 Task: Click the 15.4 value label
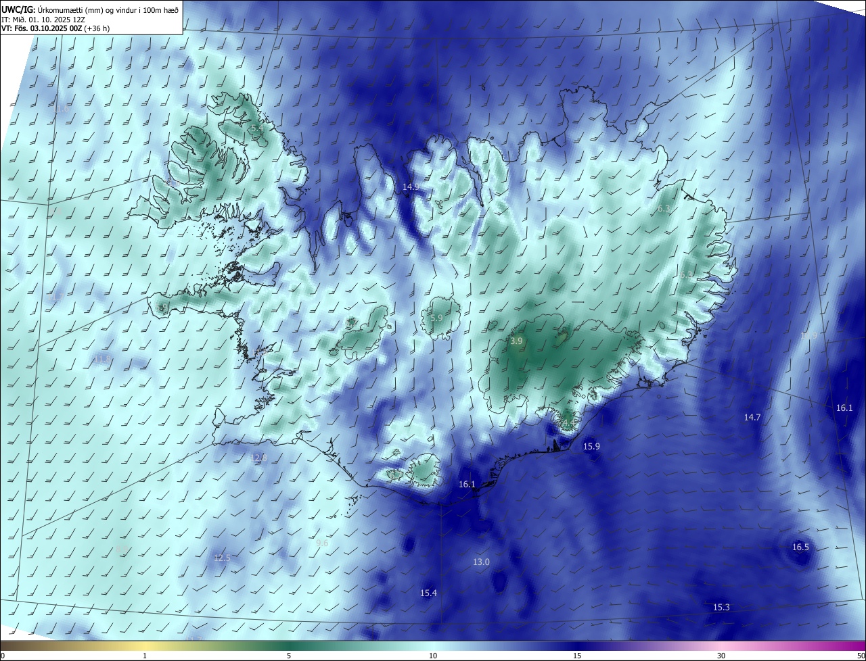tap(428, 593)
